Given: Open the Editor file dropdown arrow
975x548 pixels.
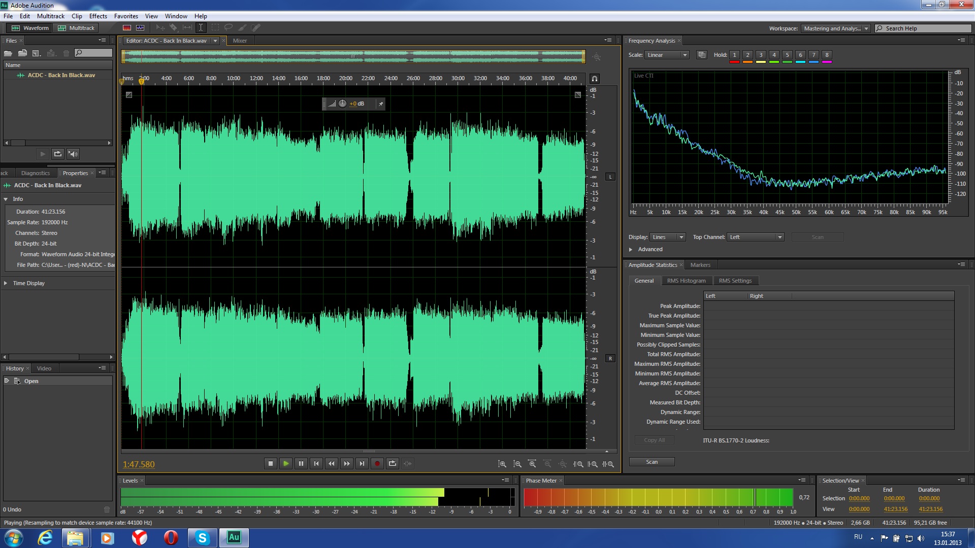Looking at the screenshot, I should coord(215,41).
